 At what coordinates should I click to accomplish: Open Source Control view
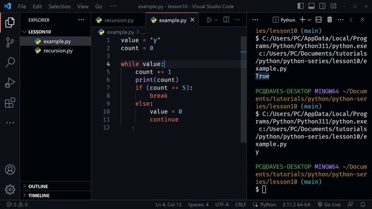coord(10,42)
